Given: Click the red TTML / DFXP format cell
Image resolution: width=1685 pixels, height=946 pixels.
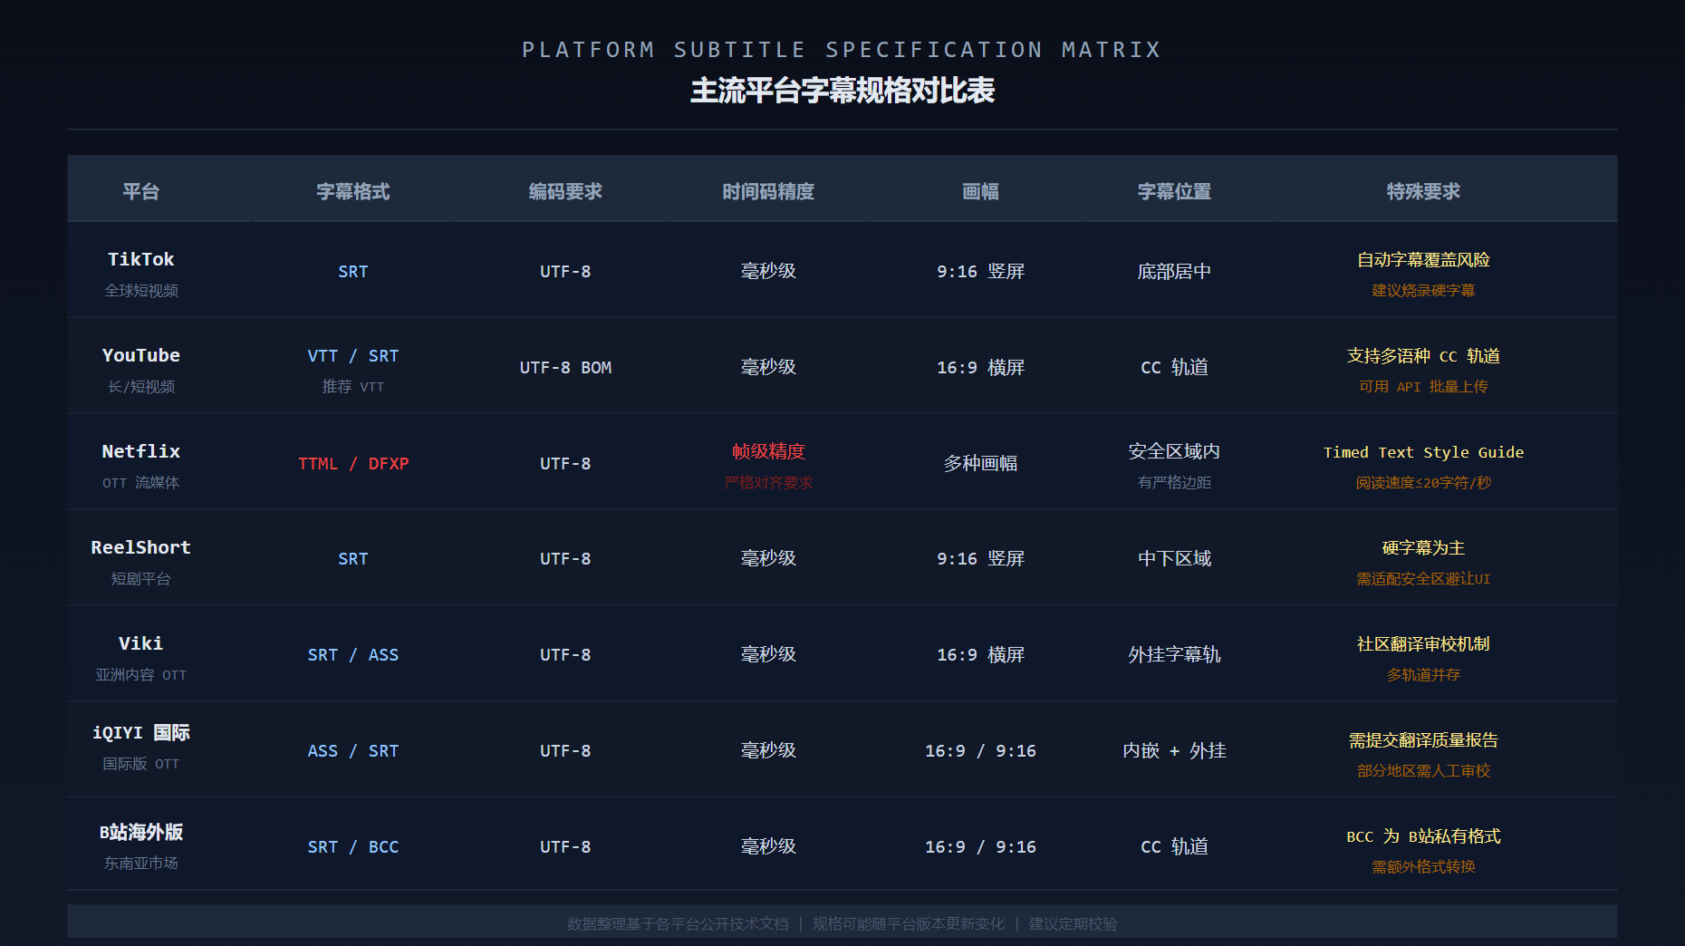Looking at the screenshot, I should click(x=353, y=463).
